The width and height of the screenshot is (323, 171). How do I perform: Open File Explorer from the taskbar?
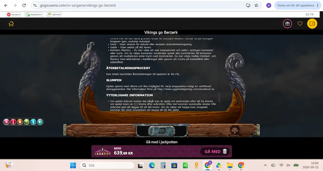(x=230, y=165)
